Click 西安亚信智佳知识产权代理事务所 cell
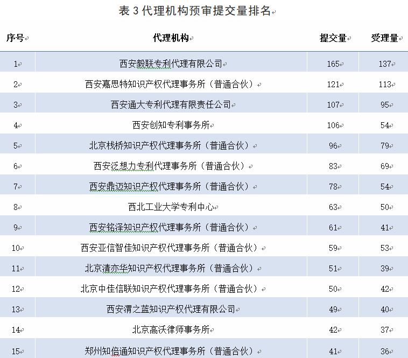The image size is (408, 358). [171, 248]
